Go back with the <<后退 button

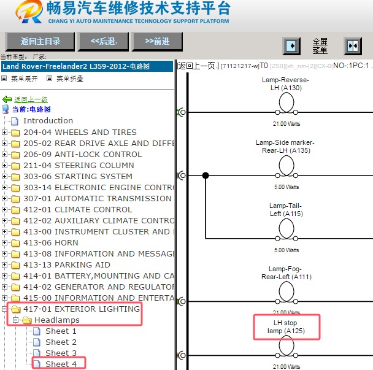point(104,42)
